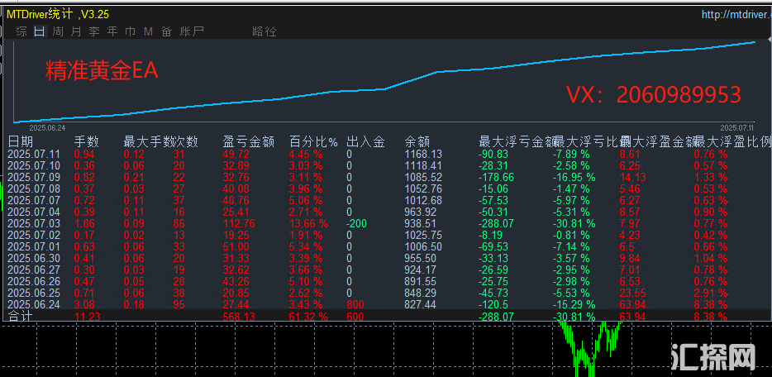
Task: Click the 2025.06.24 chart axis label
Action: (47, 127)
